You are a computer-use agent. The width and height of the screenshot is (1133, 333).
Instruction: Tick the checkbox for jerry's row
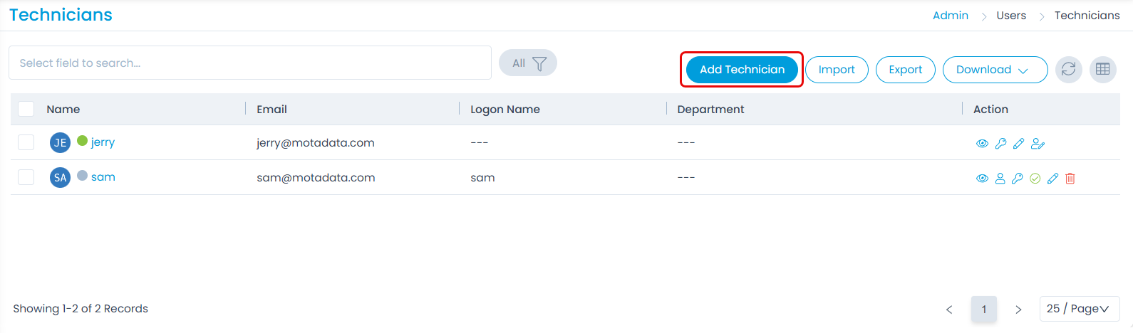26,142
